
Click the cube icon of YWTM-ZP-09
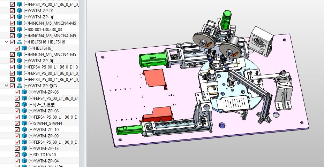(x=24, y=136)
